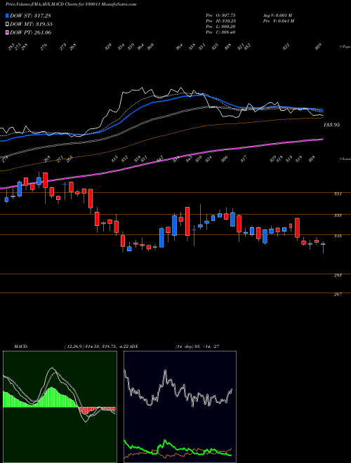351x463 pixels.
Task: Click the MACD parameters '(12,26,9)' text
Action: tap(73, 347)
